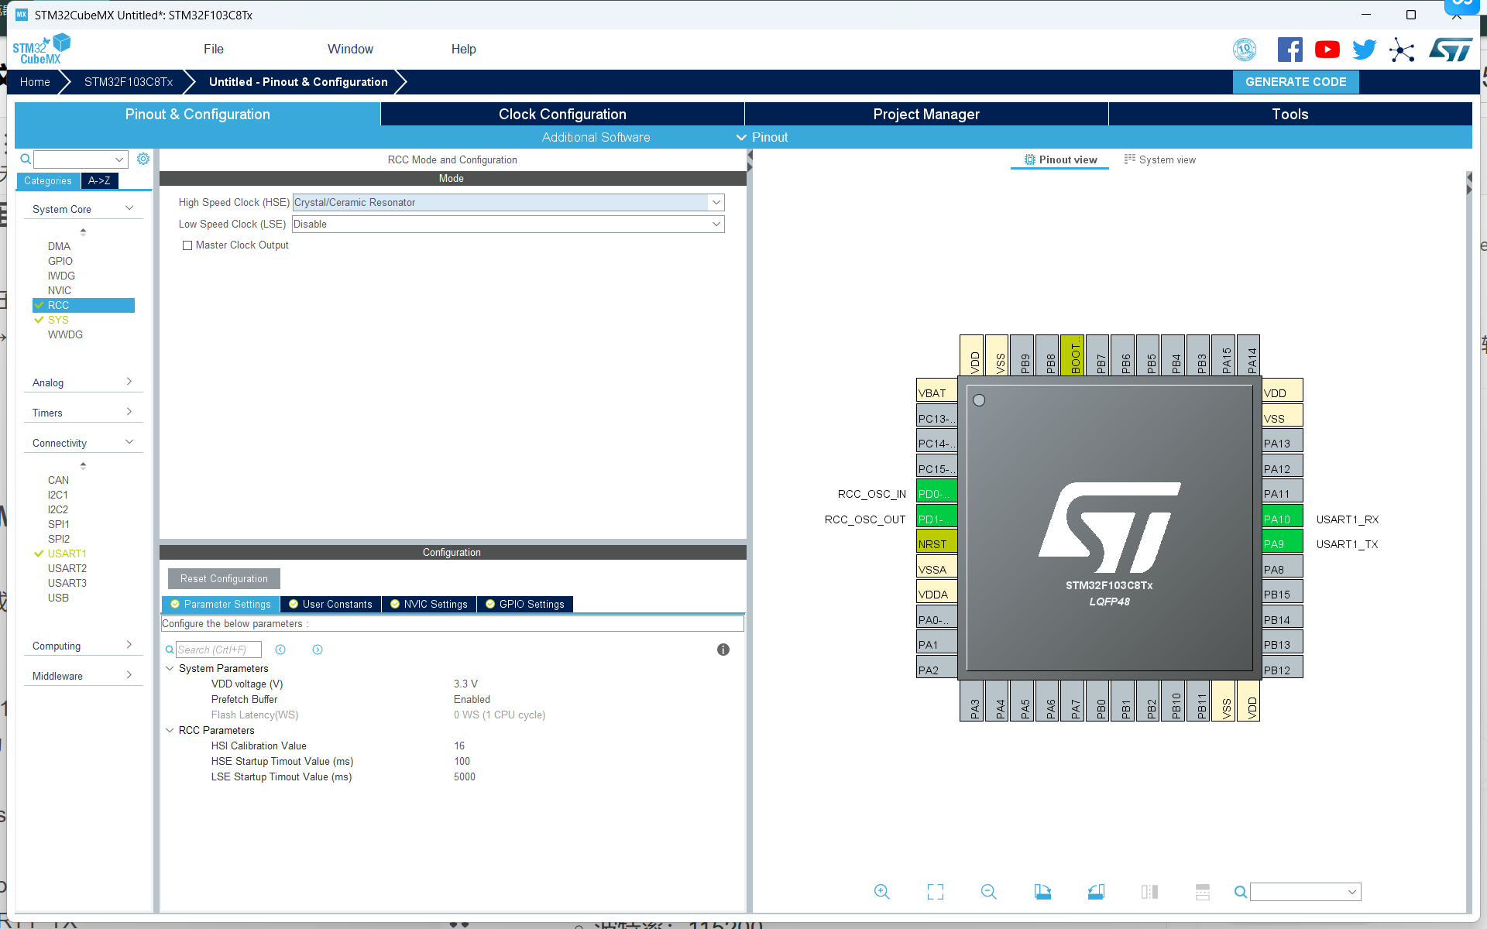The width and height of the screenshot is (1487, 929).
Task: Go to STM32F103C8Tx breadcrumb
Action: [x=129, y=81]
